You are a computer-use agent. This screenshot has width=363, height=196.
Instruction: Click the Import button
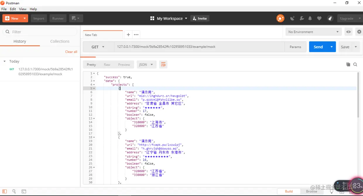coord(39,18)
